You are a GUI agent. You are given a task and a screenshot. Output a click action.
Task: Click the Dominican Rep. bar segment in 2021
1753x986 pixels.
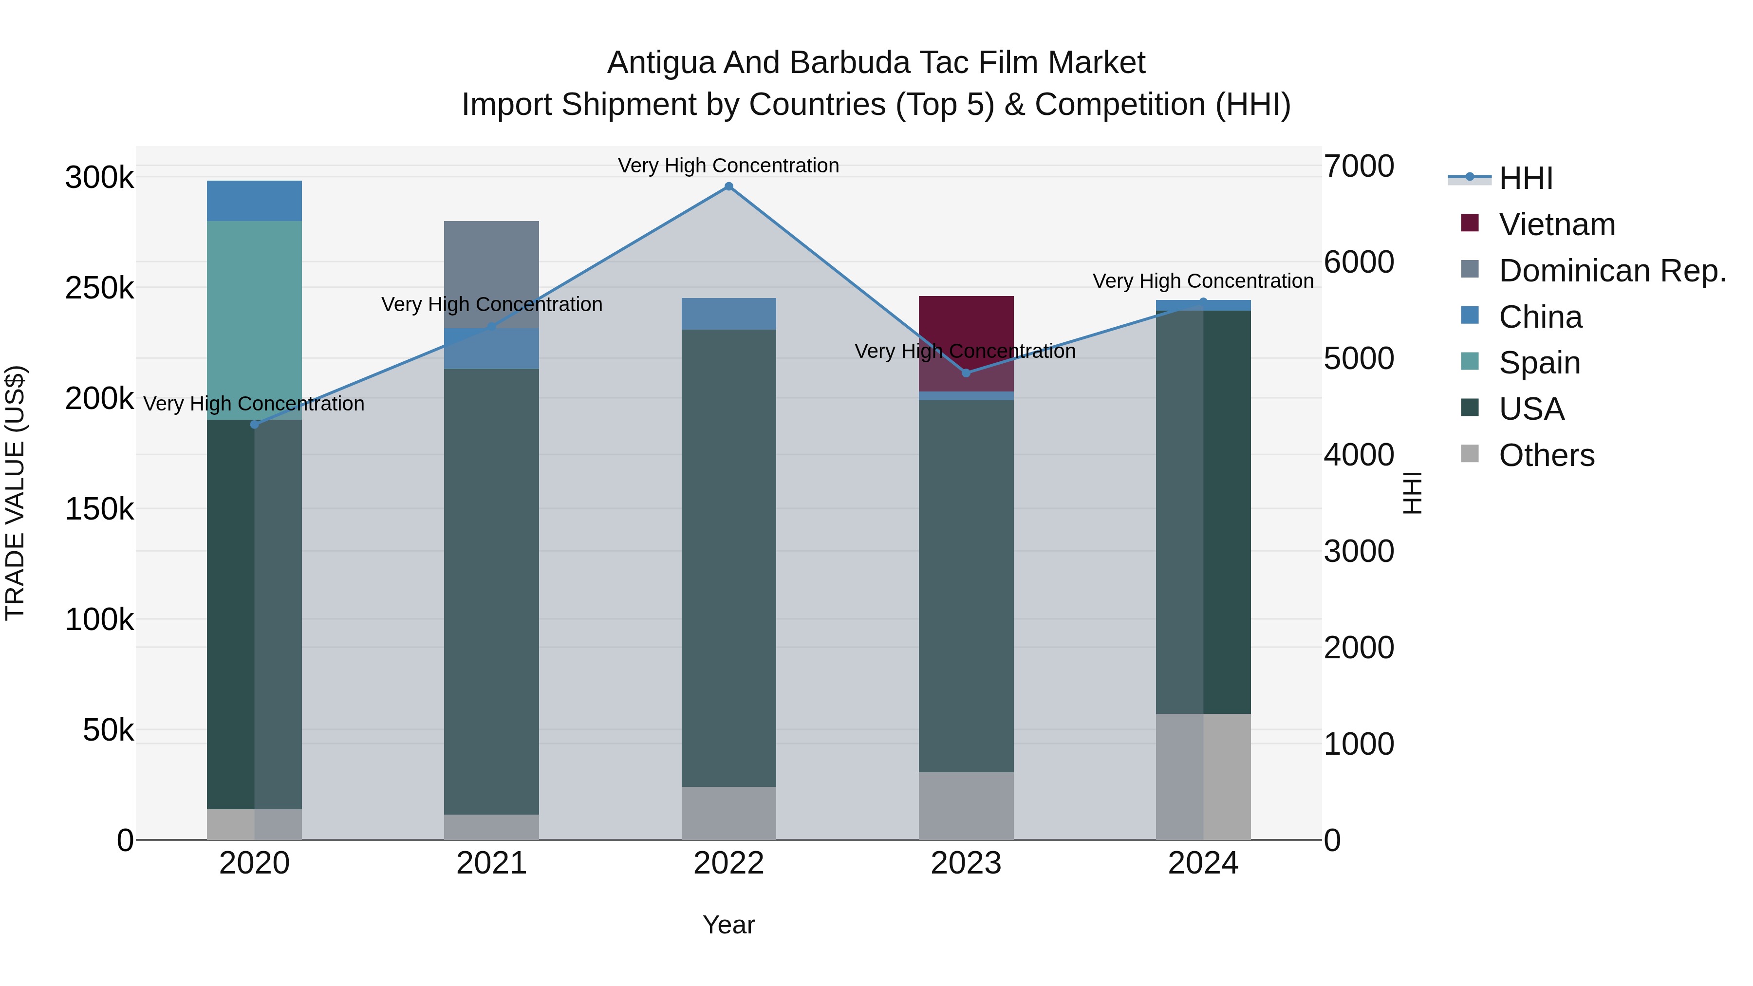pyautogui.click(x=491, y=275)
